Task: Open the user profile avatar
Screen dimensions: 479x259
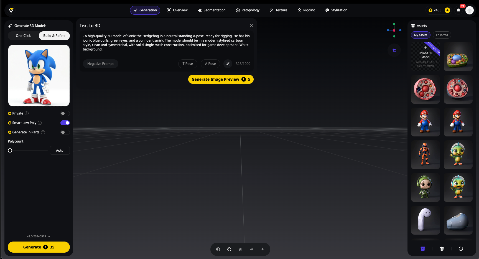Action: point(470,10)
